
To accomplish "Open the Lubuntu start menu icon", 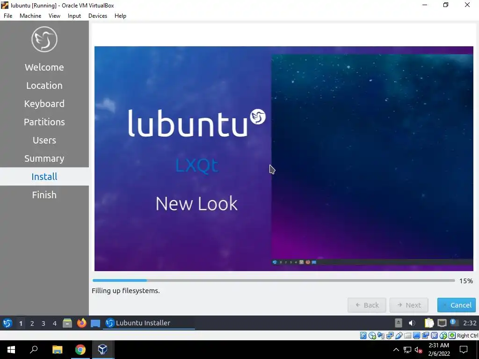I will (7, 323).
